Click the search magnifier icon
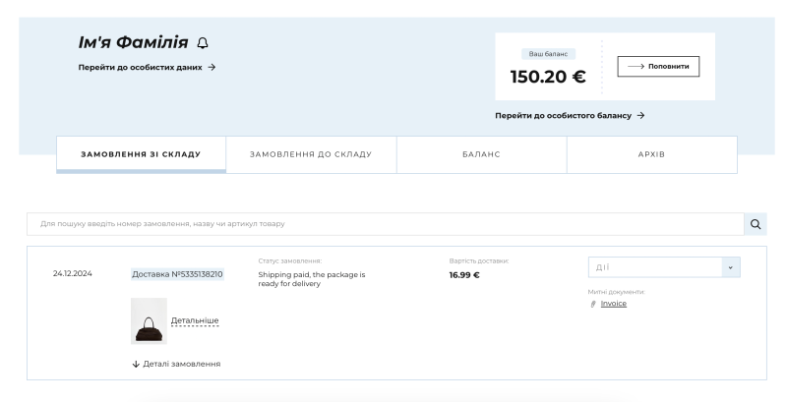This screenshot has width=787, height=402. click(756, 224)
